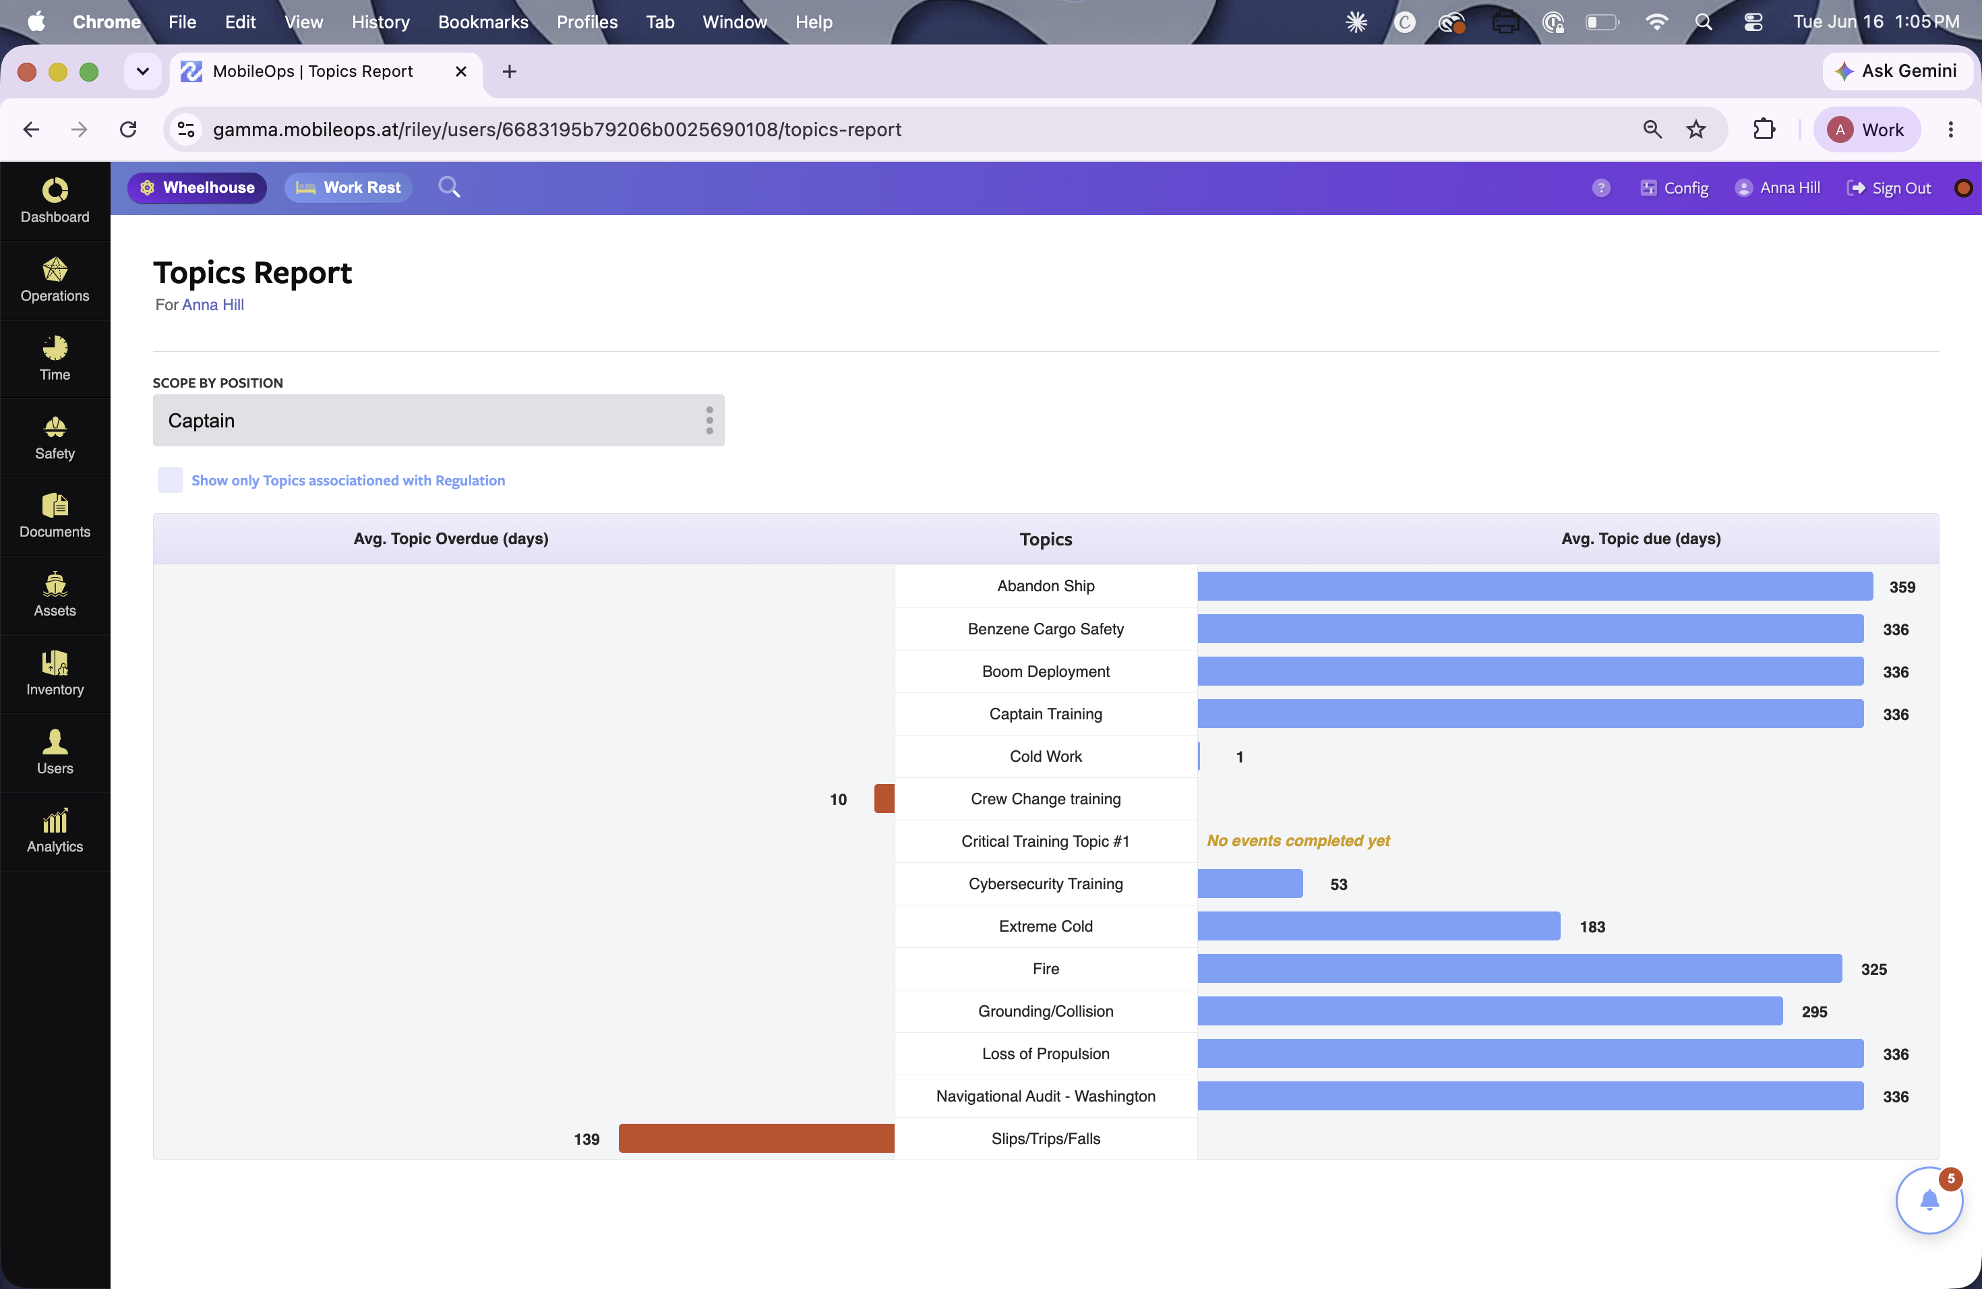Screen dimensions: 1982x1289
Task: Bookmark this page with the star icon
Action: point(1696,129)
